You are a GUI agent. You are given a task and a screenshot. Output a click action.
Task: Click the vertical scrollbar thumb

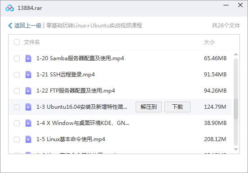[236, 109]
